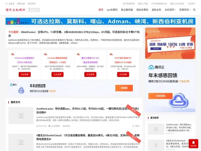Open the 独立服务器 nav item
This screenshot has width=201, height=151.
click(x=127, y=10)
